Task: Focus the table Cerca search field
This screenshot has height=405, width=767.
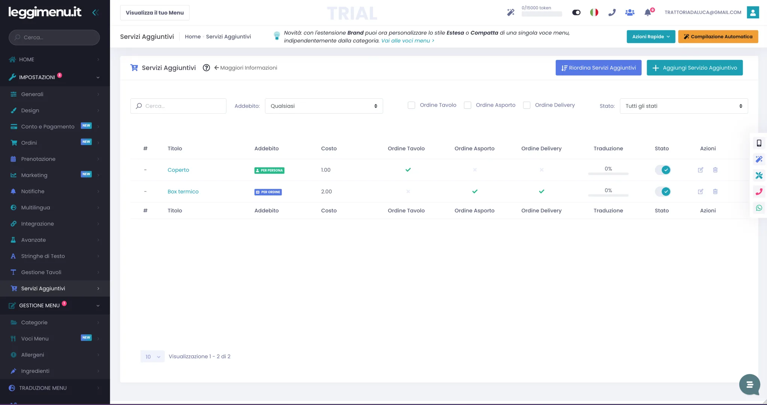Action: pyautogui.click(x=178, y=106)
